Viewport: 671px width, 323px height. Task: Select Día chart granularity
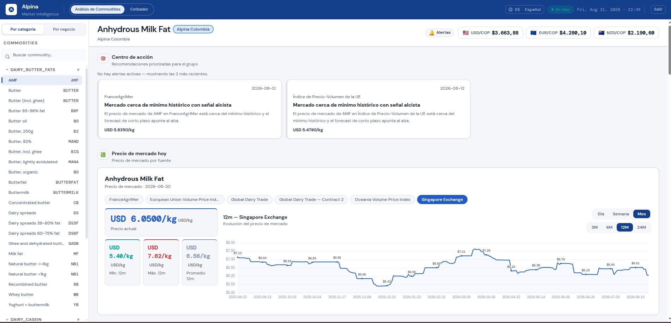coord(601,214)
